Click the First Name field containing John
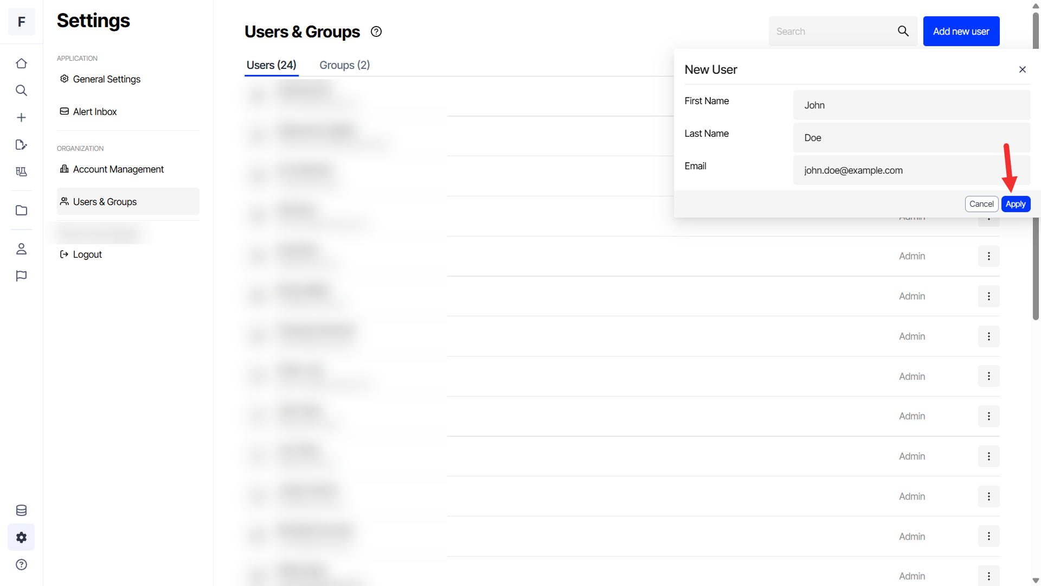The image size is (1041, 586). [x=911, y=105]
